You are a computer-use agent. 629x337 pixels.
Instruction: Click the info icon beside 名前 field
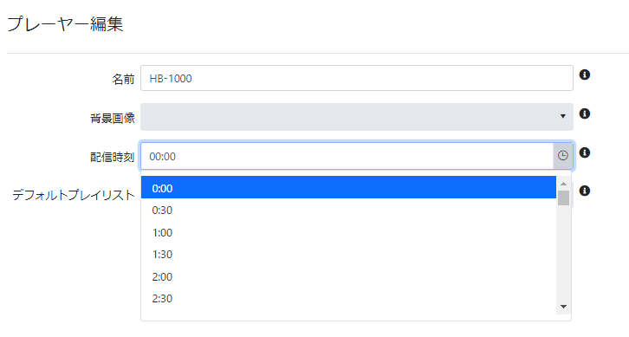click(585, 75)
